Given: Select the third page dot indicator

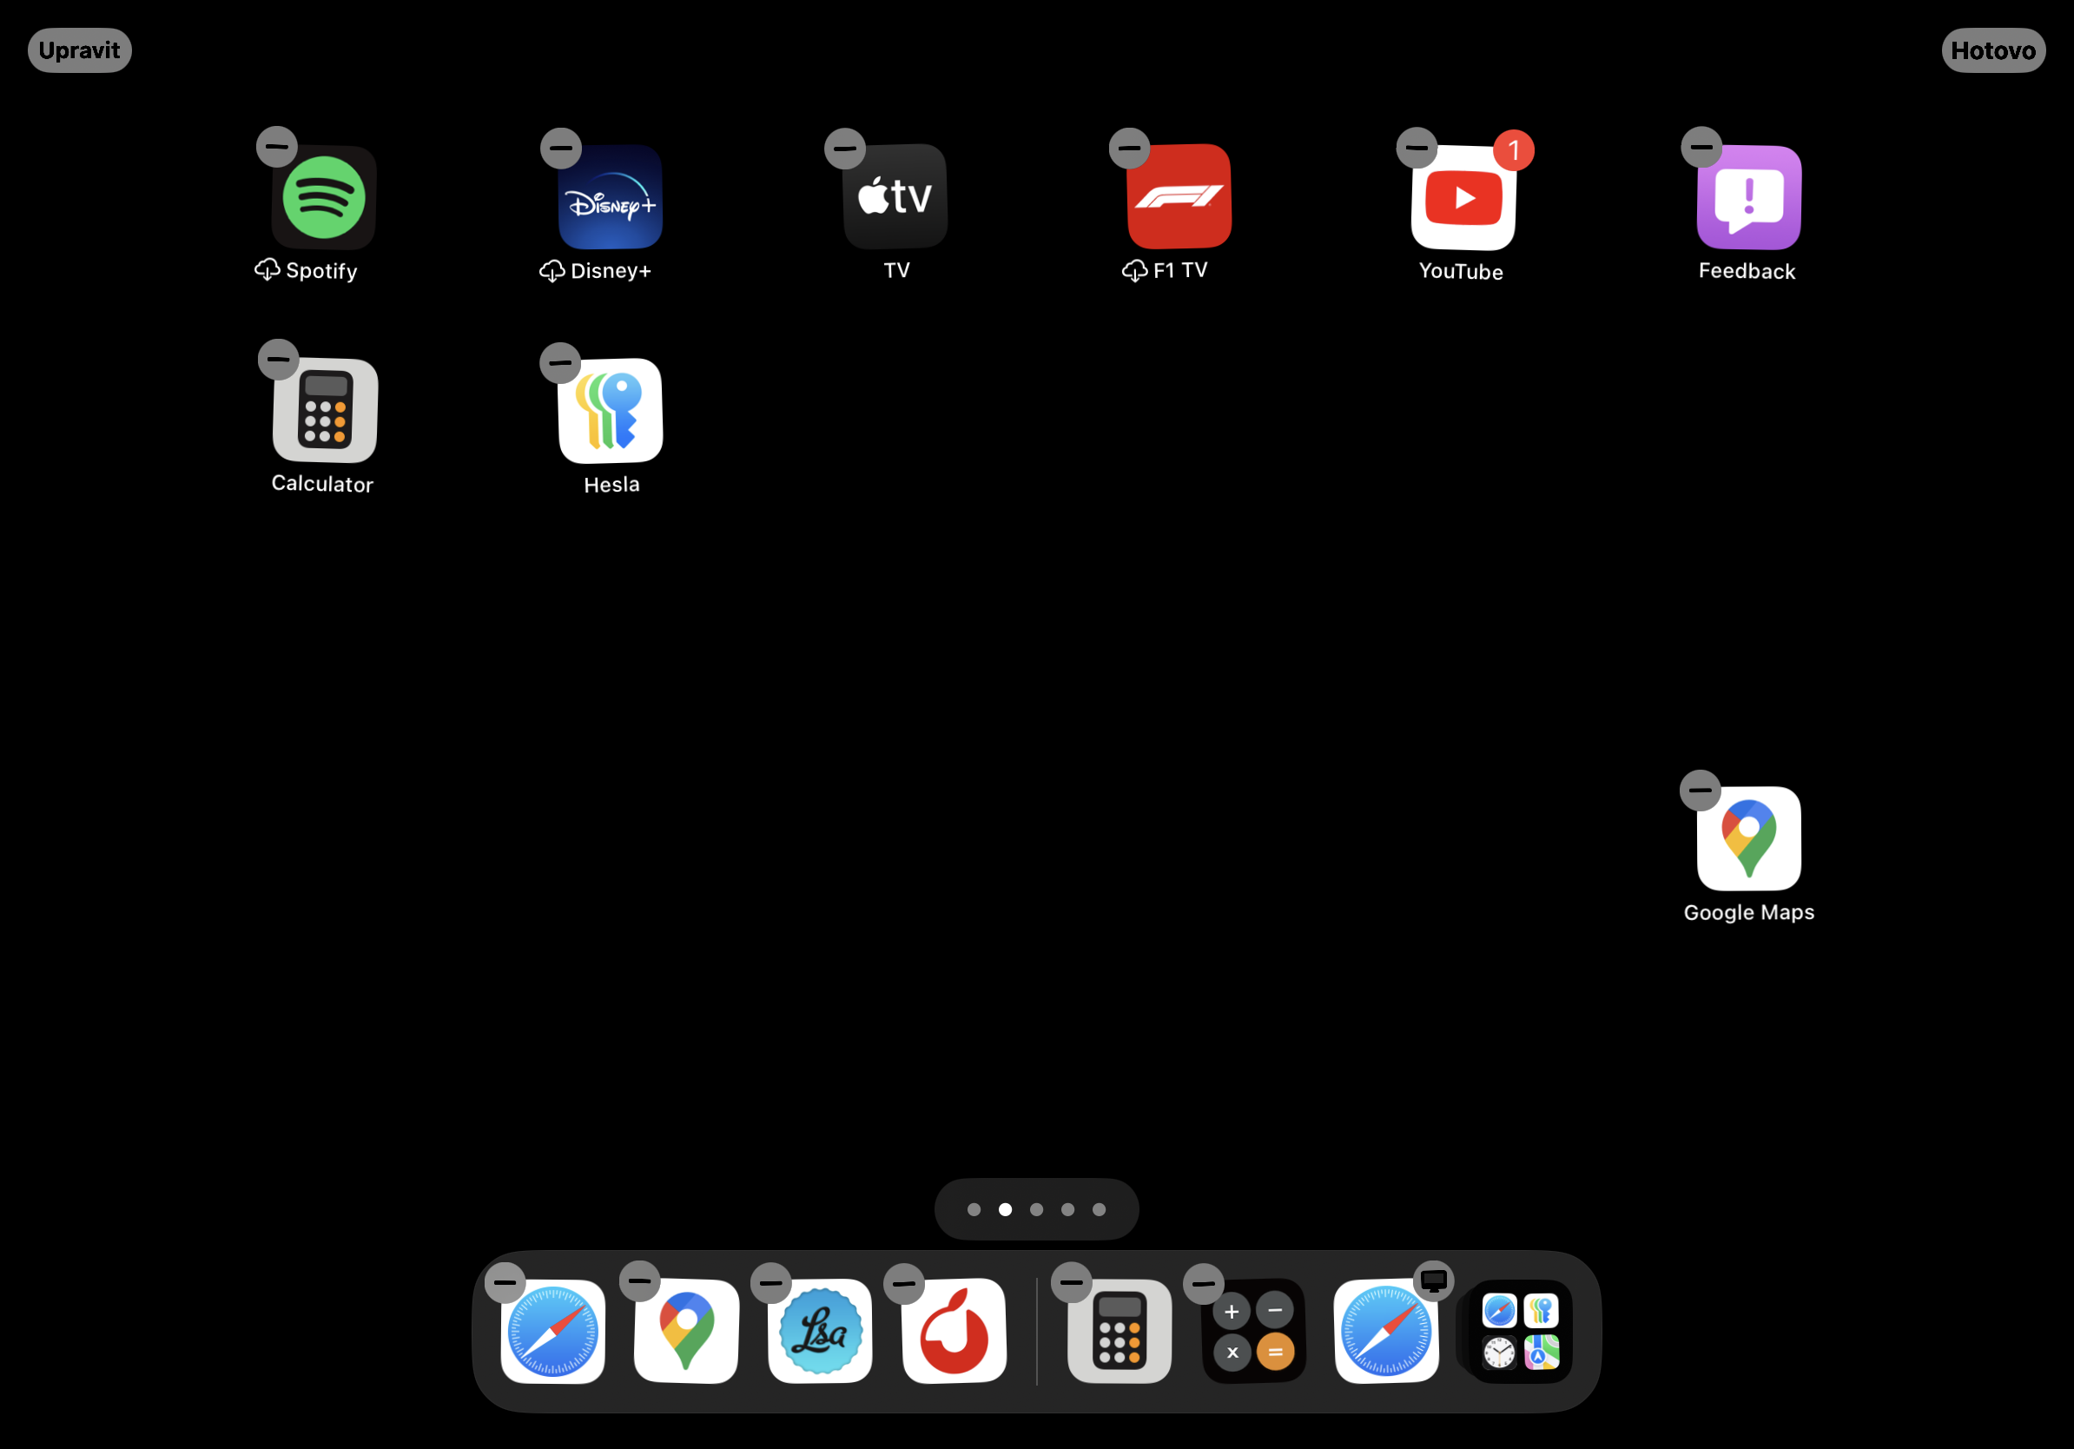Looking at the screenshot, I should point(1036,1209).
